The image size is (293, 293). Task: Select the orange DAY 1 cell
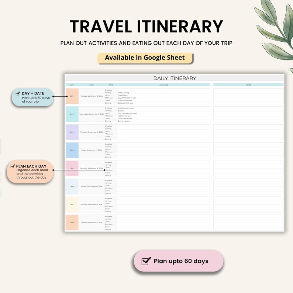(72, 96)
